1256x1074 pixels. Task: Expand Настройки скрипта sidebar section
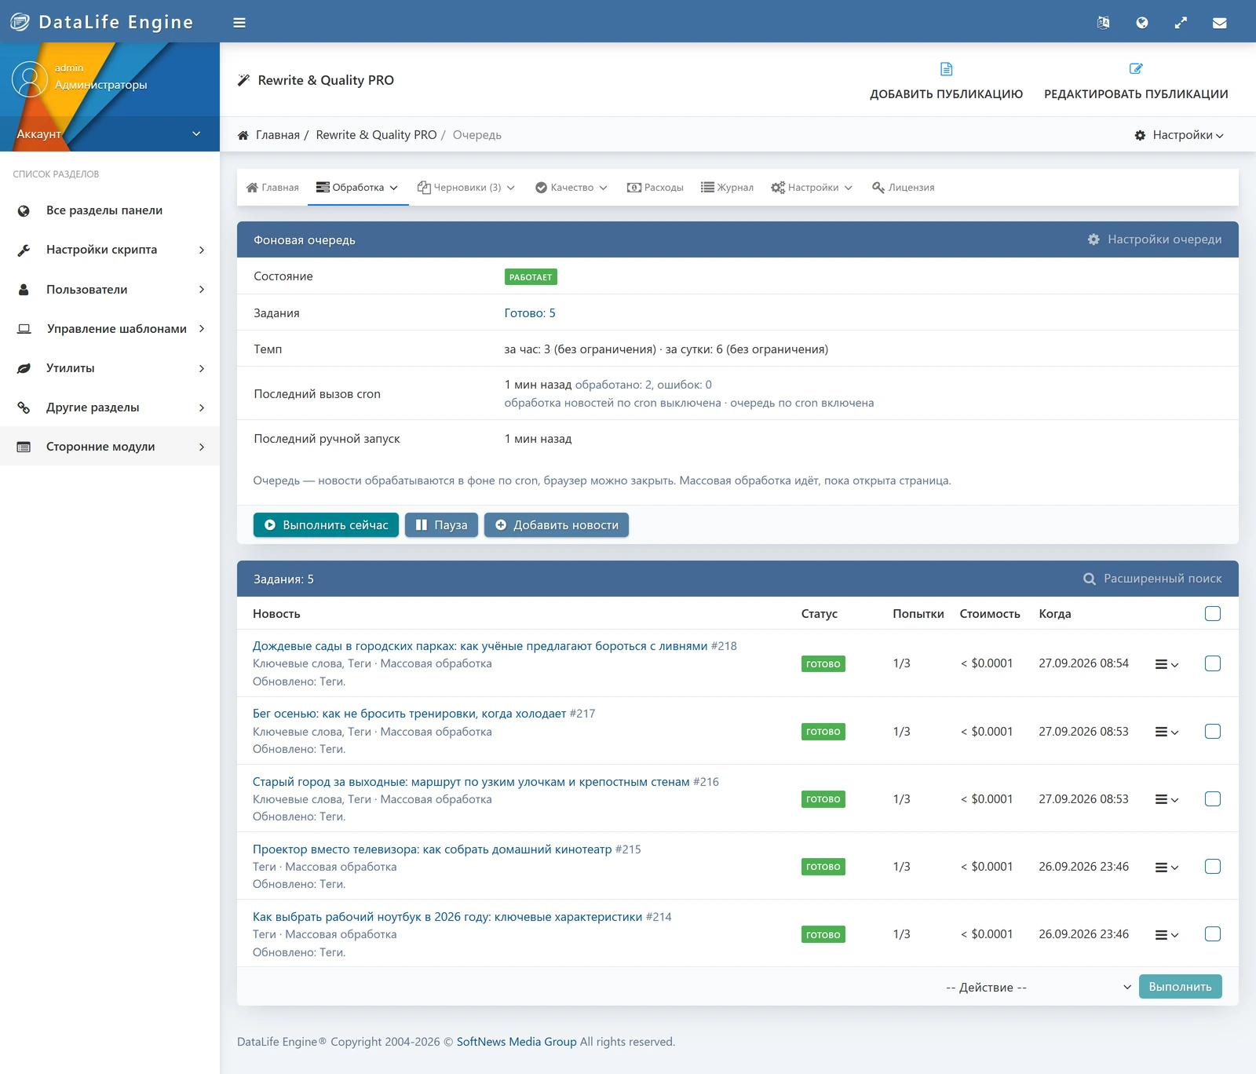click(x=110, y=250)
